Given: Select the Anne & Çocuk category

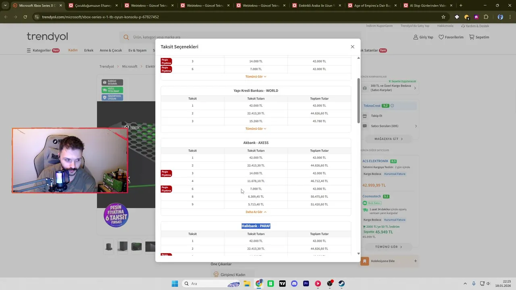Looking at the screenshot, I should pyautogui.click(x=111, y=50).
